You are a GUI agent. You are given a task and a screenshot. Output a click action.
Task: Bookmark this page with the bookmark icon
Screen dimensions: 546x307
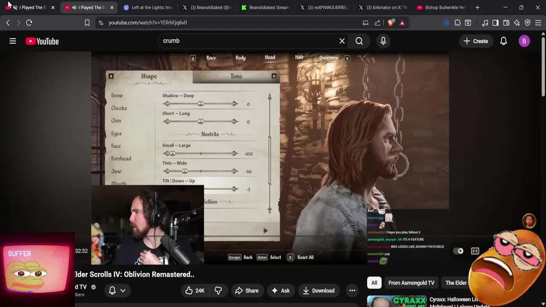[x=87, y=23]
